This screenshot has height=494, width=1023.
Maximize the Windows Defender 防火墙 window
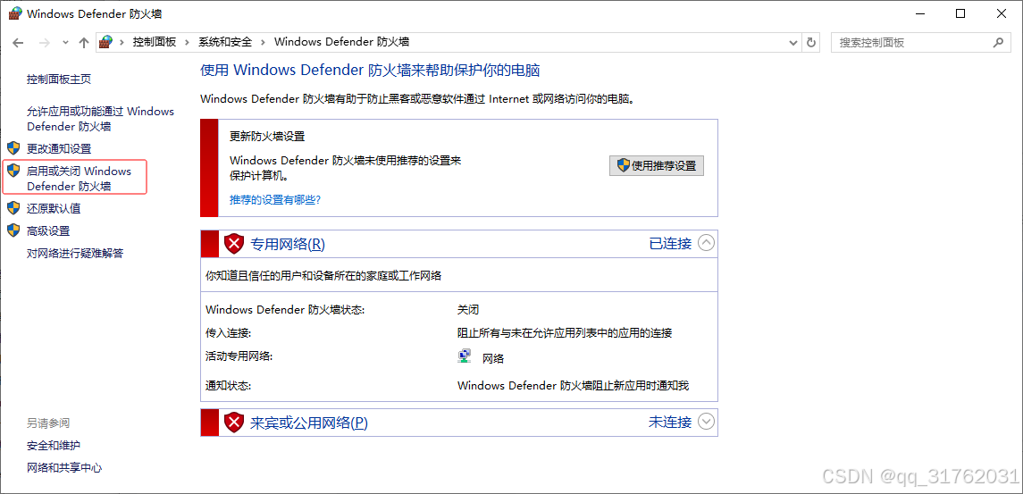click(960, 13)
